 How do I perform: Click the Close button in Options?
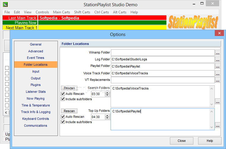click(x=182, y=141)
